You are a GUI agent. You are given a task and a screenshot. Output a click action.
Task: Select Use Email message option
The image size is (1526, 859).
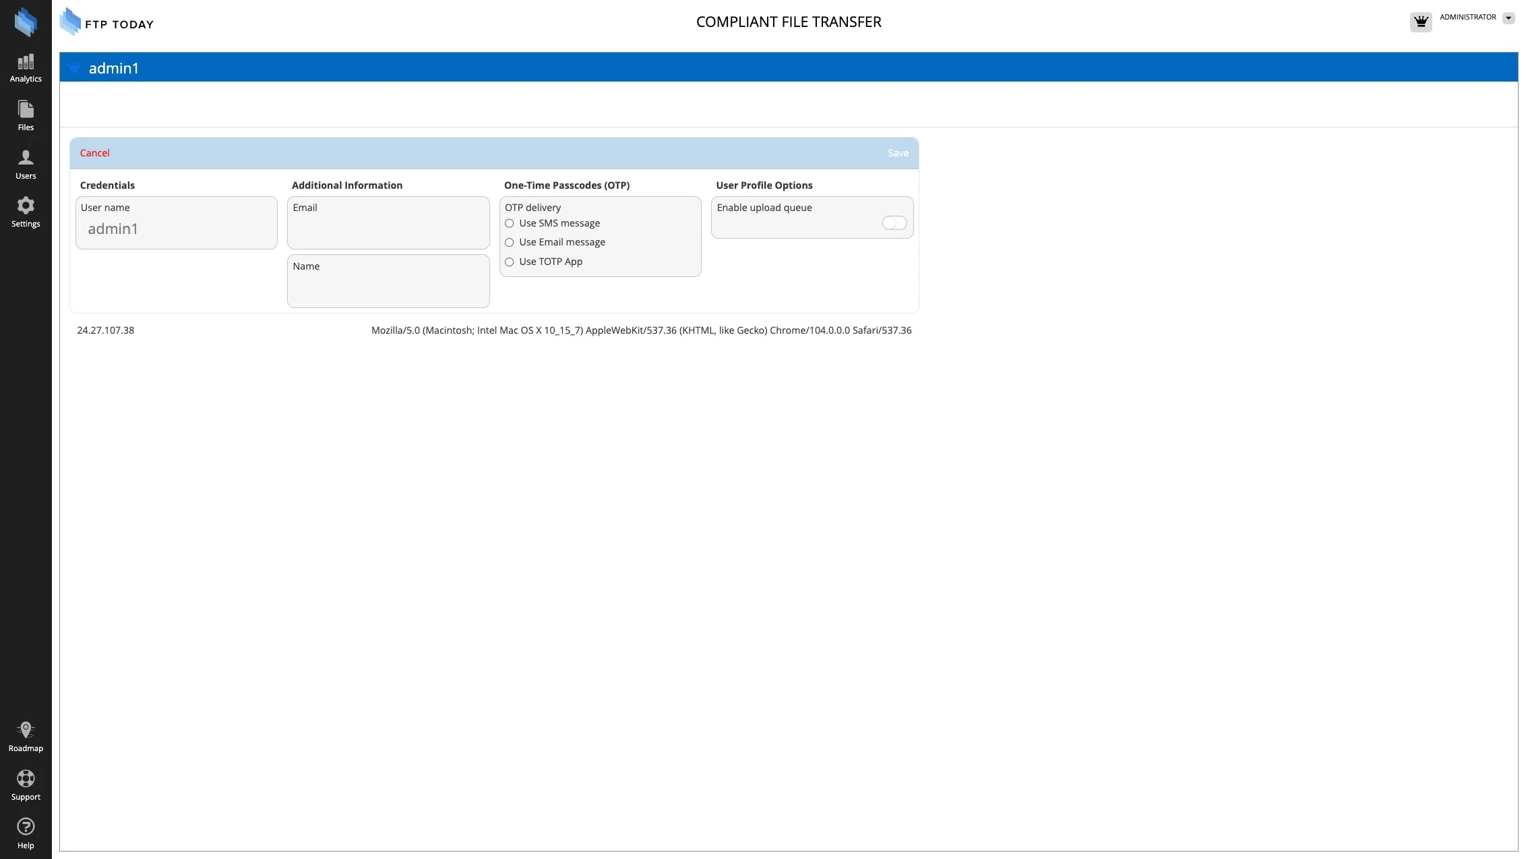pyautogui.click(x=510, y=243)
